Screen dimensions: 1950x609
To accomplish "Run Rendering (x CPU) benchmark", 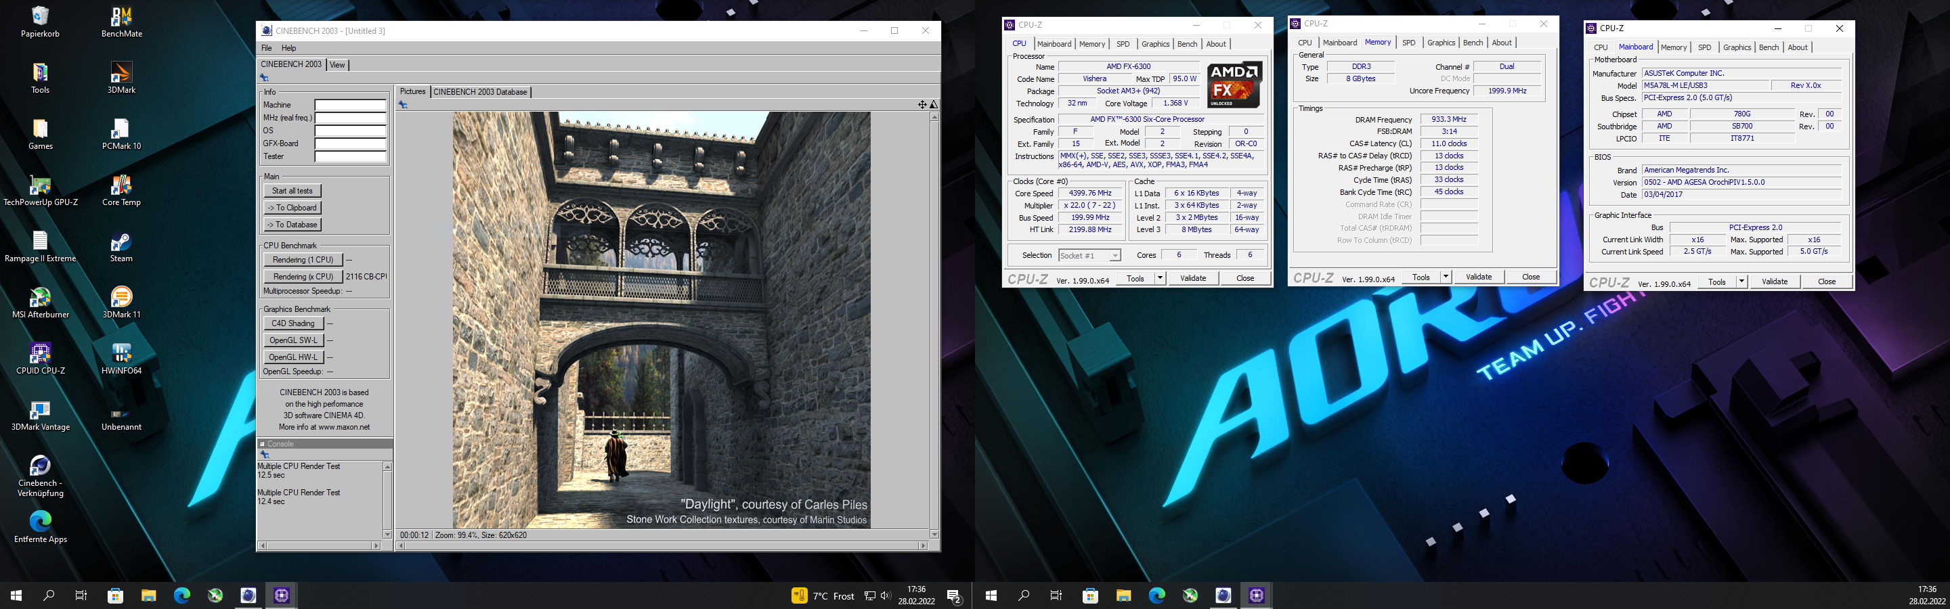I will click(303, 277).
